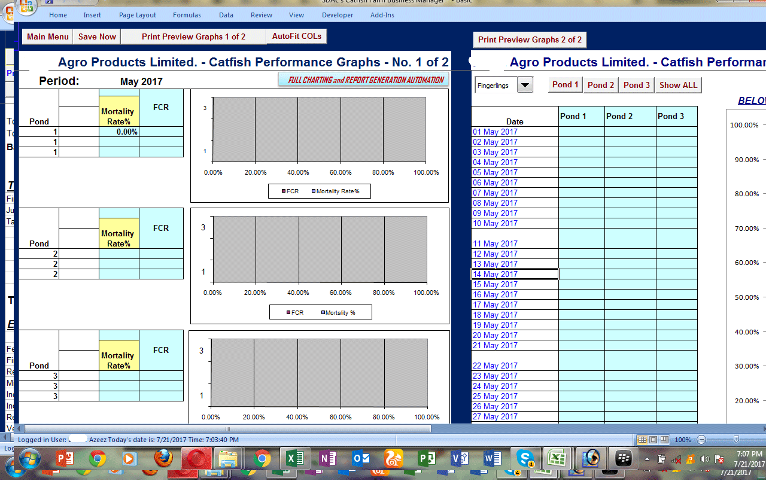Open Microsoft Project from the taskbar

426,459
